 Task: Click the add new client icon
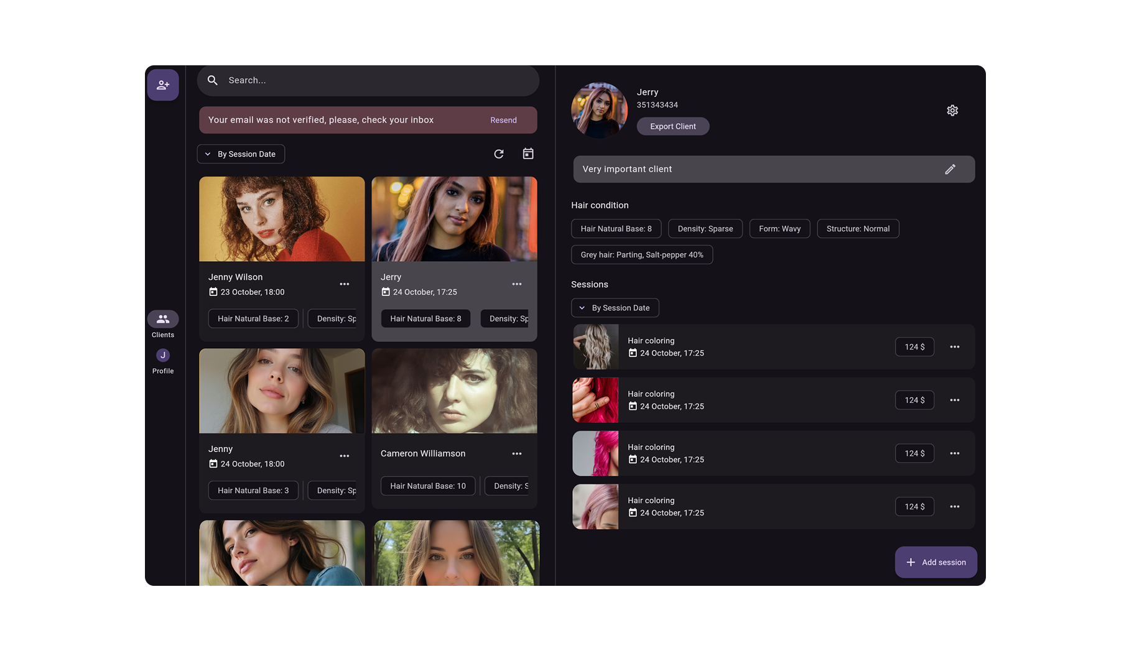tap(163, 85)
